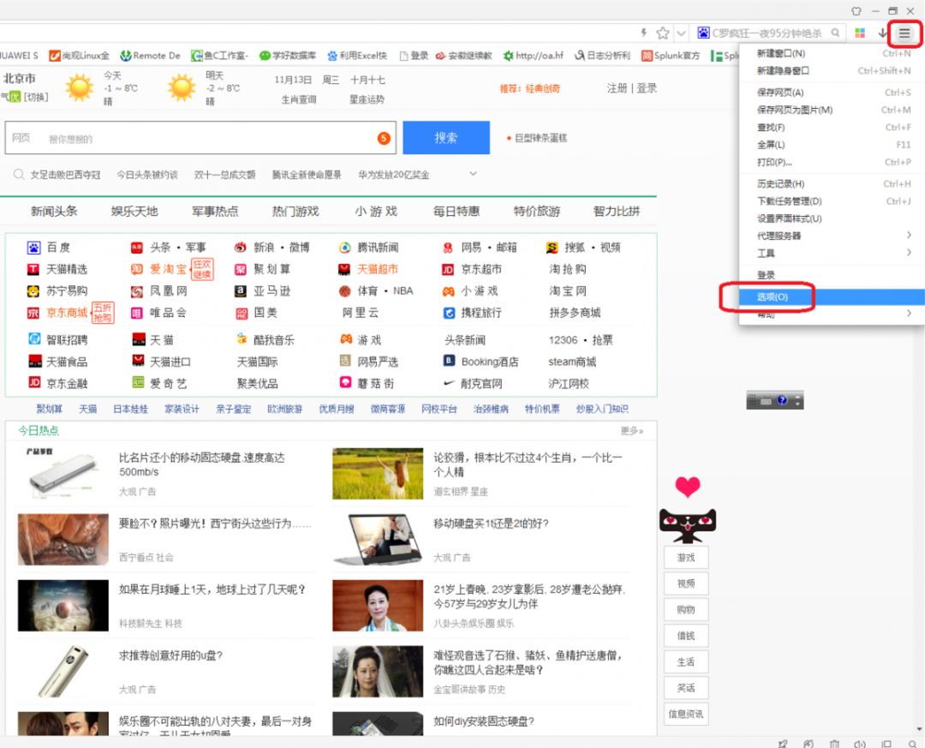Click the bookmark star icon

tap(662, 33)
